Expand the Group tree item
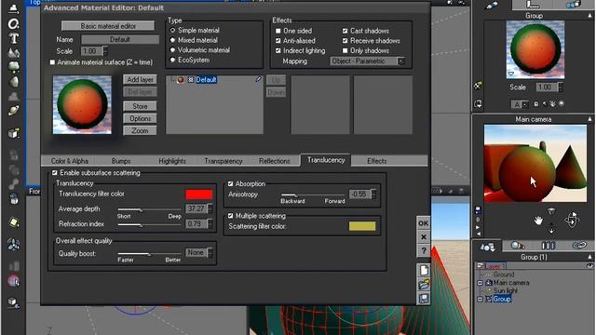Image resolution: width=596 pixels, height=335 pixels. tap(480, 299)
